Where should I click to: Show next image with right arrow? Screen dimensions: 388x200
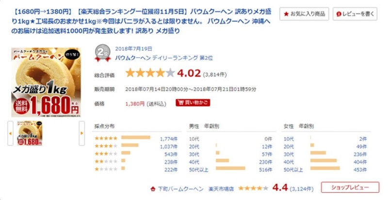81,133
